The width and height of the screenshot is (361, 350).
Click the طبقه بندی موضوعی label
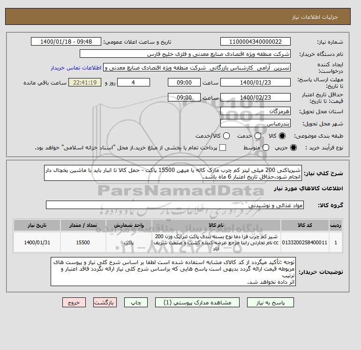click(319, 136)
